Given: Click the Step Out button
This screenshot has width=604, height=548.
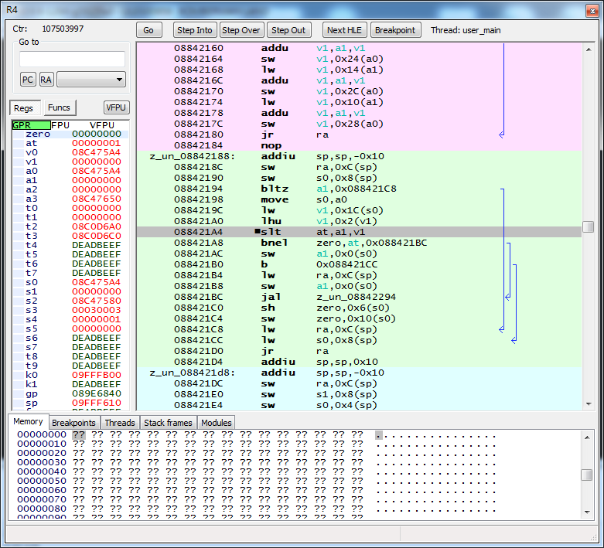Looking at the screenshot, I should click(288, 30).
